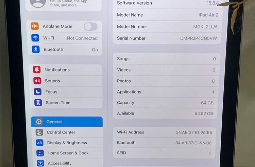Tap the Focus moon icon
255x167 pixels.
click(x=37, y=92)
